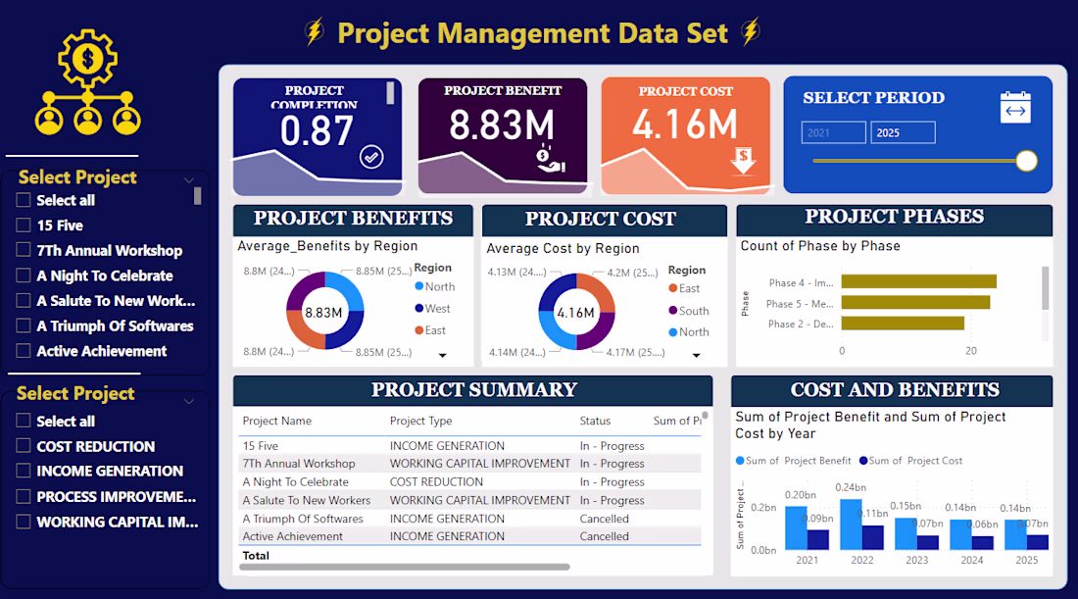Viewport: 1078px width, 599px height.
Task: Sort table by Project Name column header
Action: pyautogui.click(x=277, y=421)
